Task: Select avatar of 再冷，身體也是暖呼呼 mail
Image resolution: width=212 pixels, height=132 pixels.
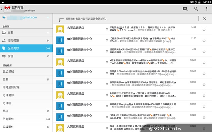Action: pyautogui.click(x=60, y=128)
